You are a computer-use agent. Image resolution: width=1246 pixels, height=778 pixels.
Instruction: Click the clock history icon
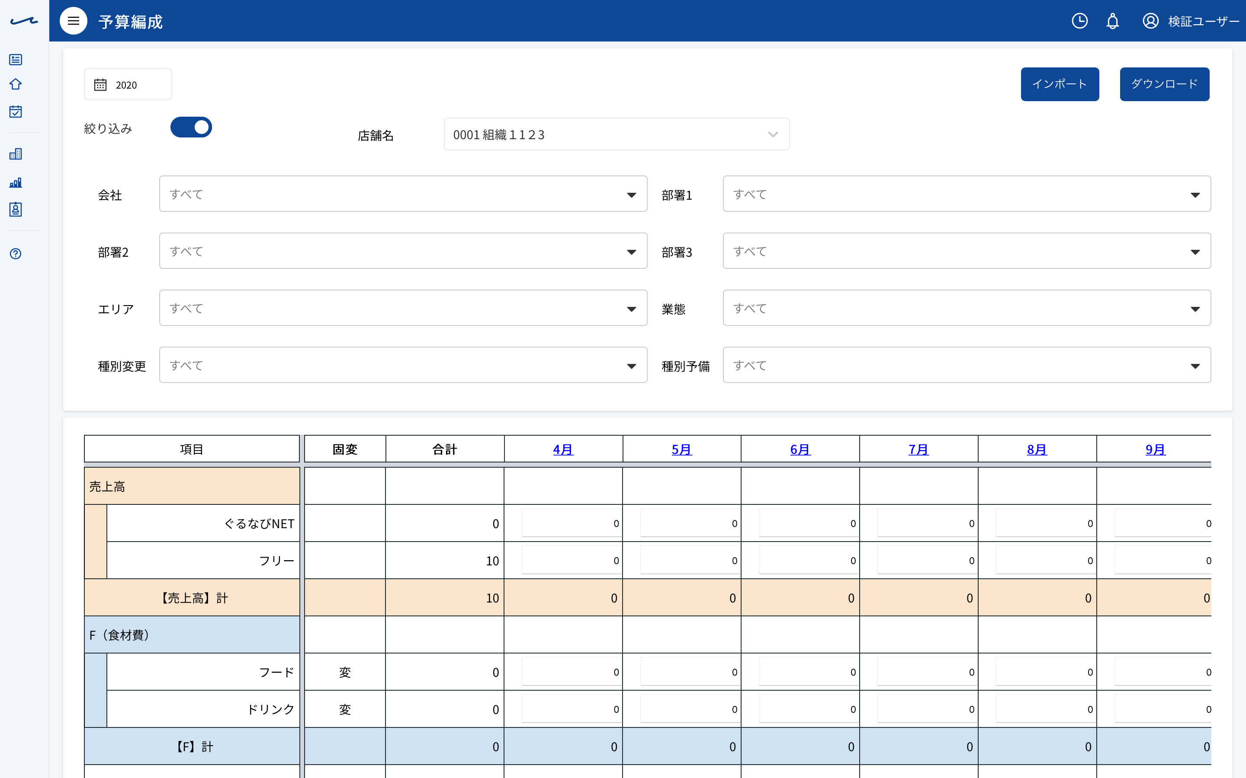tap(1080, 21)
